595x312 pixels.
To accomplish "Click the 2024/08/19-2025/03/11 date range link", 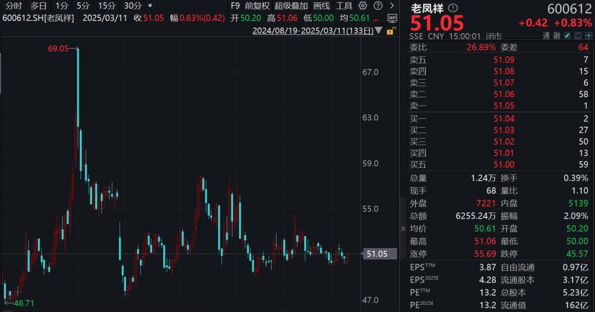I will coord(313,31).
